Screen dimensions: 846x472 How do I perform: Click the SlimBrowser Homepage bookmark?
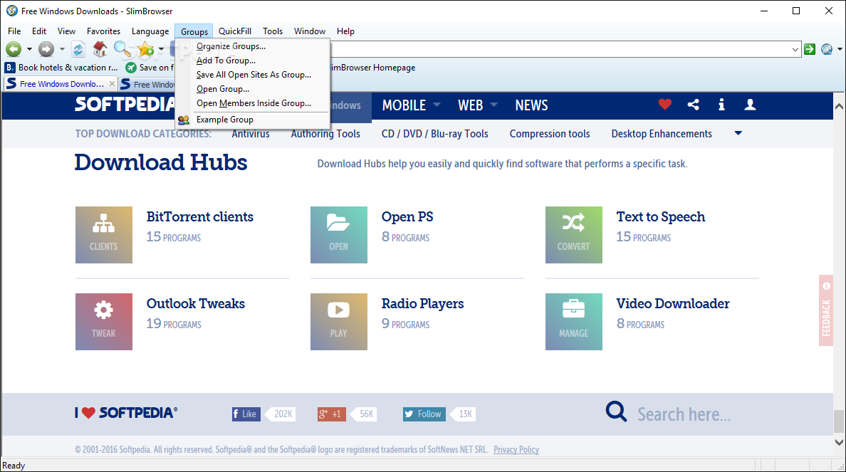pos(372,68)
